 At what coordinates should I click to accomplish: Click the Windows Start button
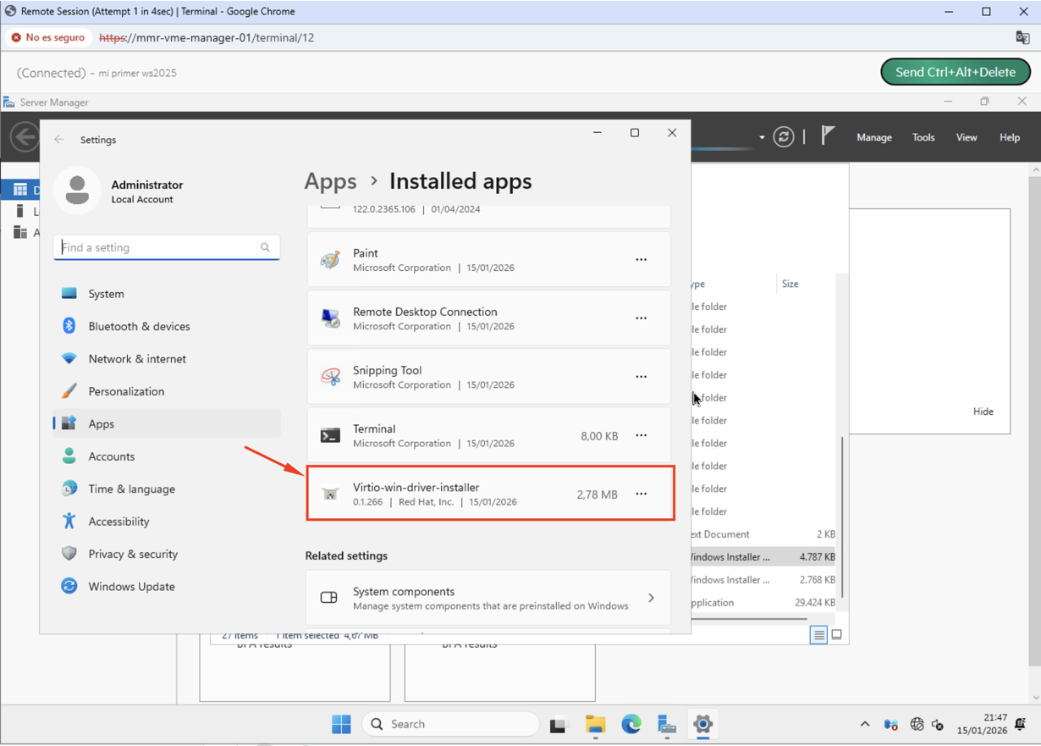tap(341, 724)
